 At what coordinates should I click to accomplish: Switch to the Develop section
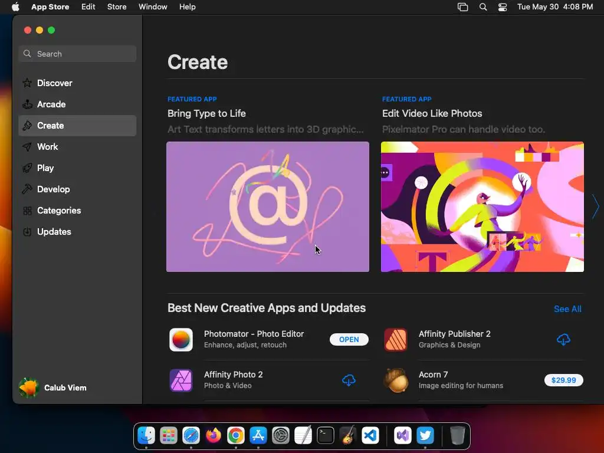(x=77, y=189)
